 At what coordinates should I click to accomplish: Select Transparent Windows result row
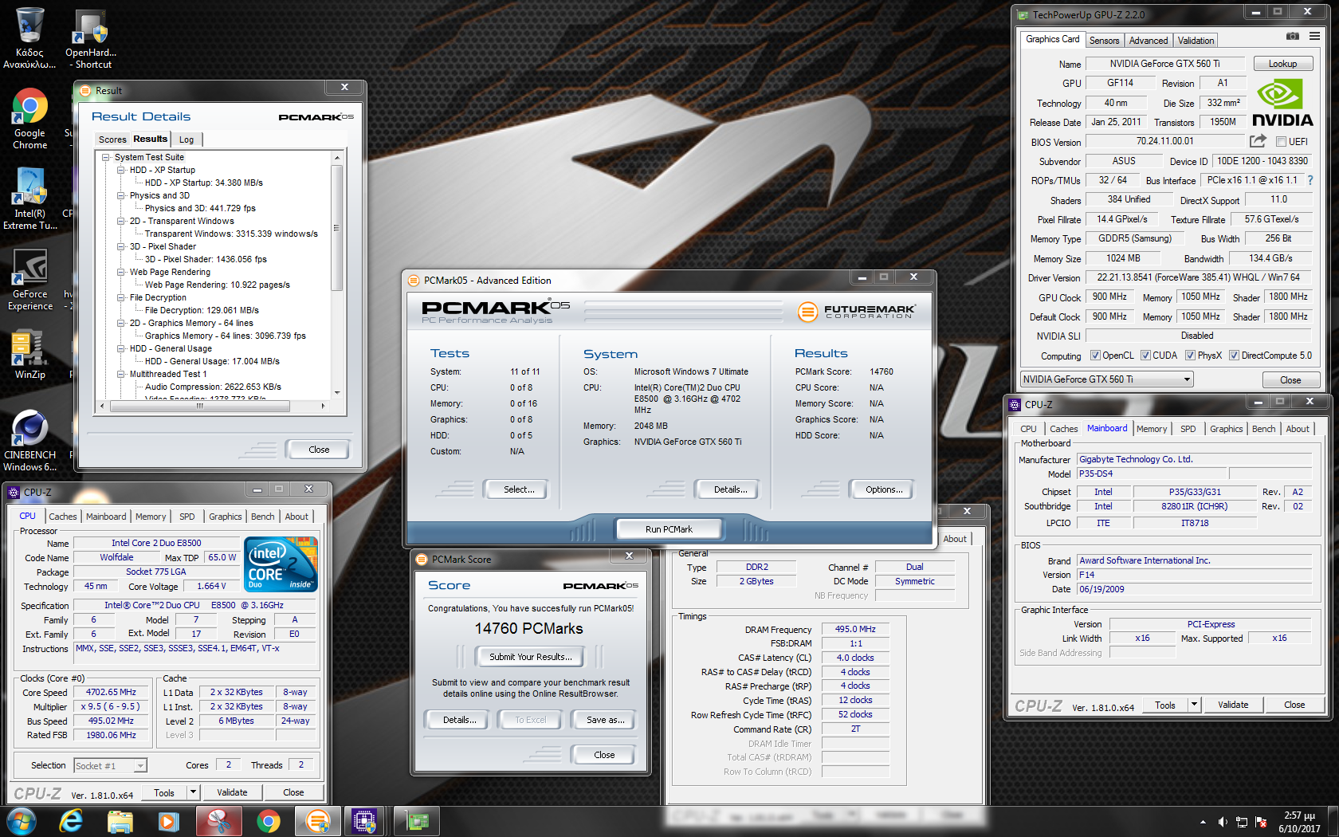coord(231,234)
